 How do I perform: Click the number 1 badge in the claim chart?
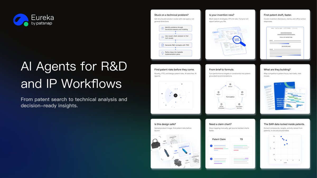pyautogui.click(x=211, y=146)
